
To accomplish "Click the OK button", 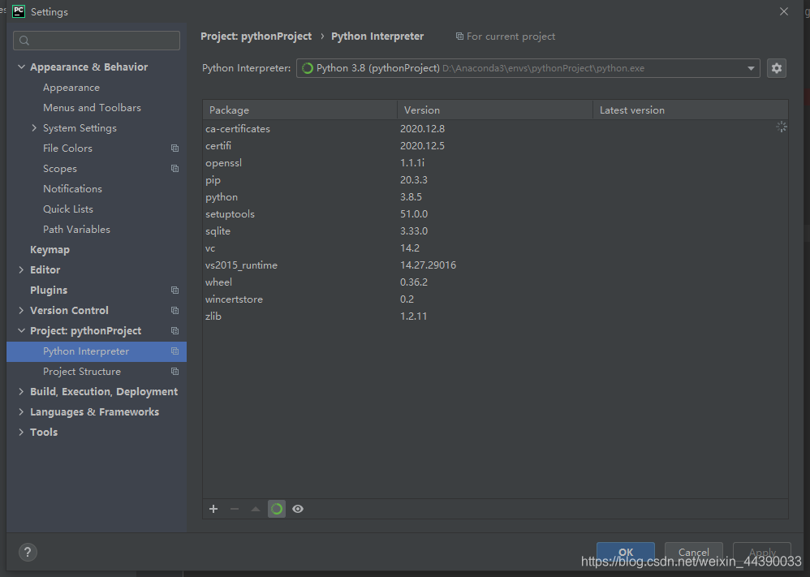I will tap(626, 552).
